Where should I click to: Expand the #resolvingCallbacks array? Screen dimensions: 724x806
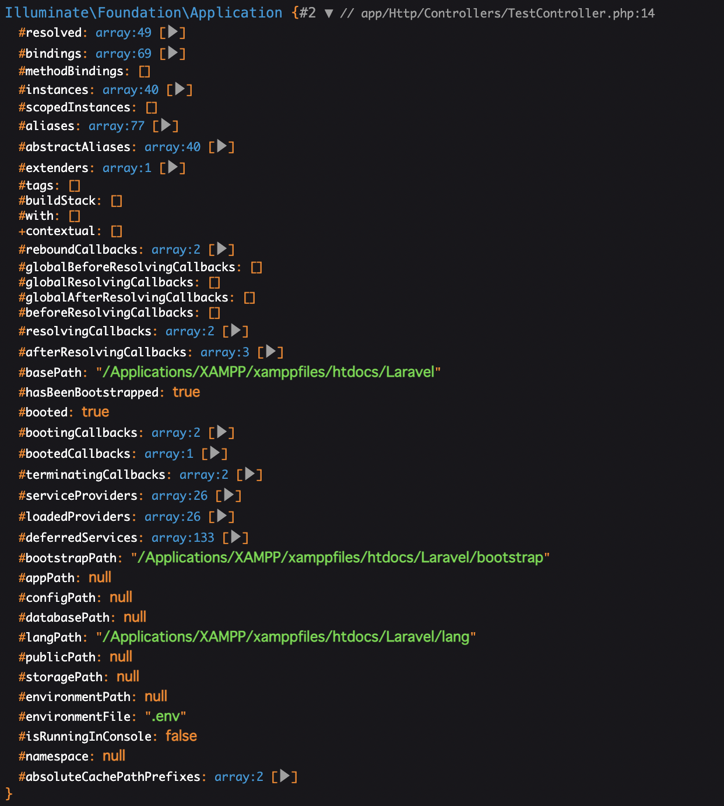point(236,331)
